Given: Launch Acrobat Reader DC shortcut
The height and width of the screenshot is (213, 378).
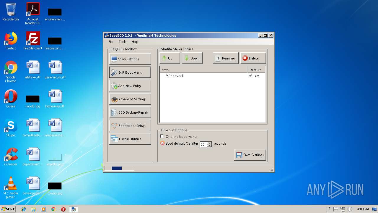Looking at the screenshot, I should (33, 14).
